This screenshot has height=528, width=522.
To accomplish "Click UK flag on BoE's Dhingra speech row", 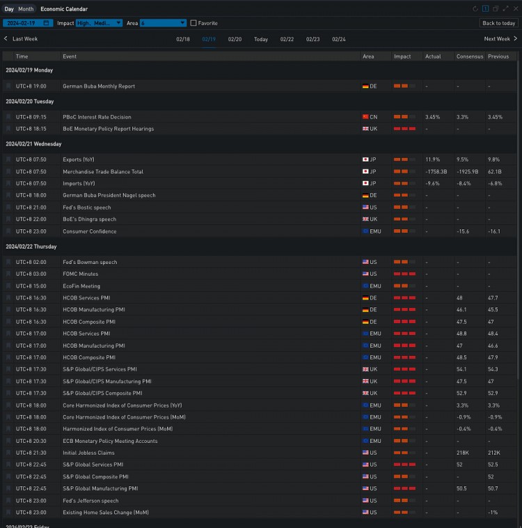I will click(x=365, y=219).
